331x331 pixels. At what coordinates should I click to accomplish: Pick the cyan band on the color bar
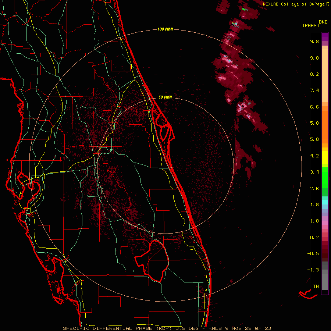click(325, 202)
